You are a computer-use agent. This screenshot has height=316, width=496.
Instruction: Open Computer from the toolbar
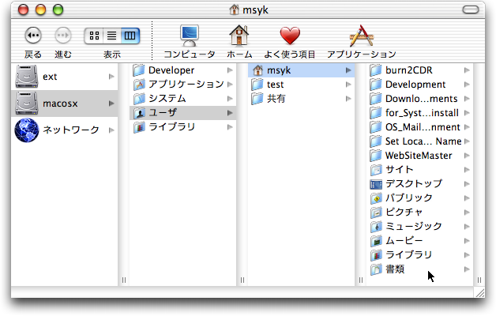click(x=189, y=36)
